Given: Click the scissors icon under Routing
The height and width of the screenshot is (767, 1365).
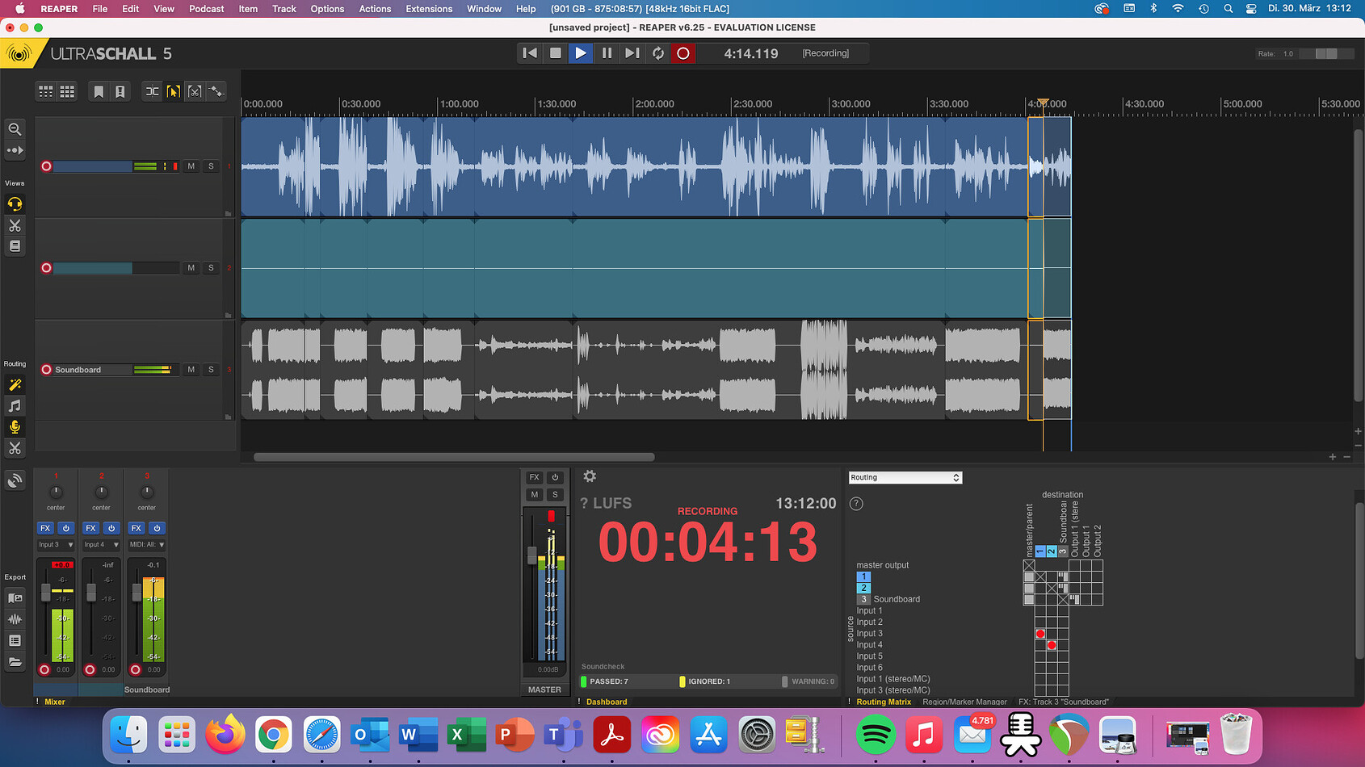Looking at the screenshot, I should [15, 448].
